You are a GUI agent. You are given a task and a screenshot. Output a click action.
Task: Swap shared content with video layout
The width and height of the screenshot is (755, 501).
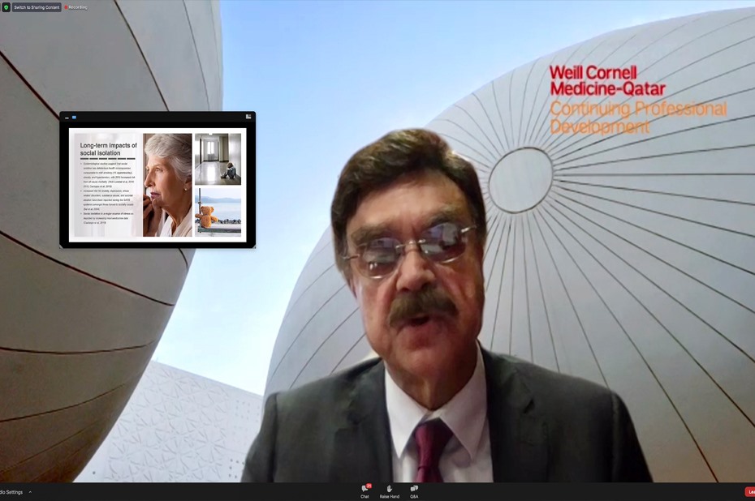coord(248,117)
